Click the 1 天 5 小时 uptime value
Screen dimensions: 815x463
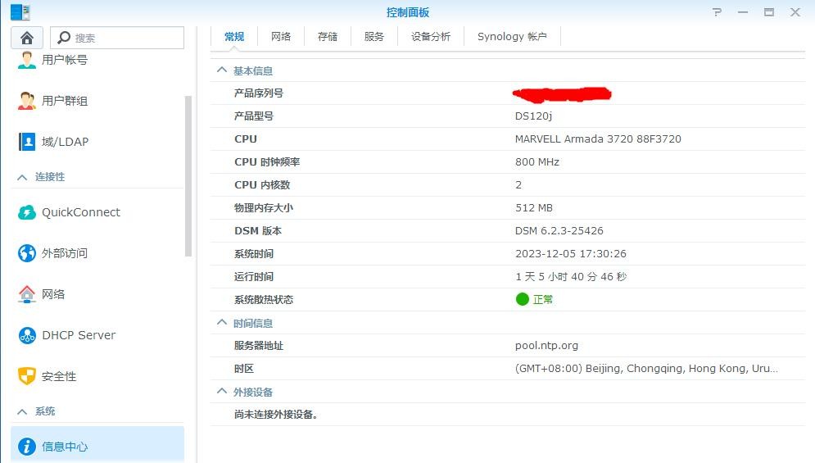point(571,276)
